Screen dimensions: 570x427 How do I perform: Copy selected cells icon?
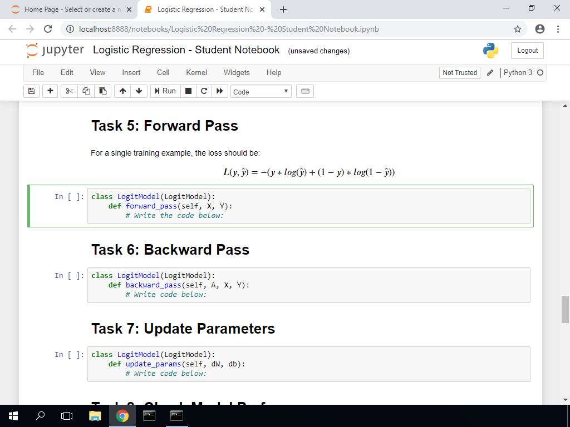click(x=86, y=91)
